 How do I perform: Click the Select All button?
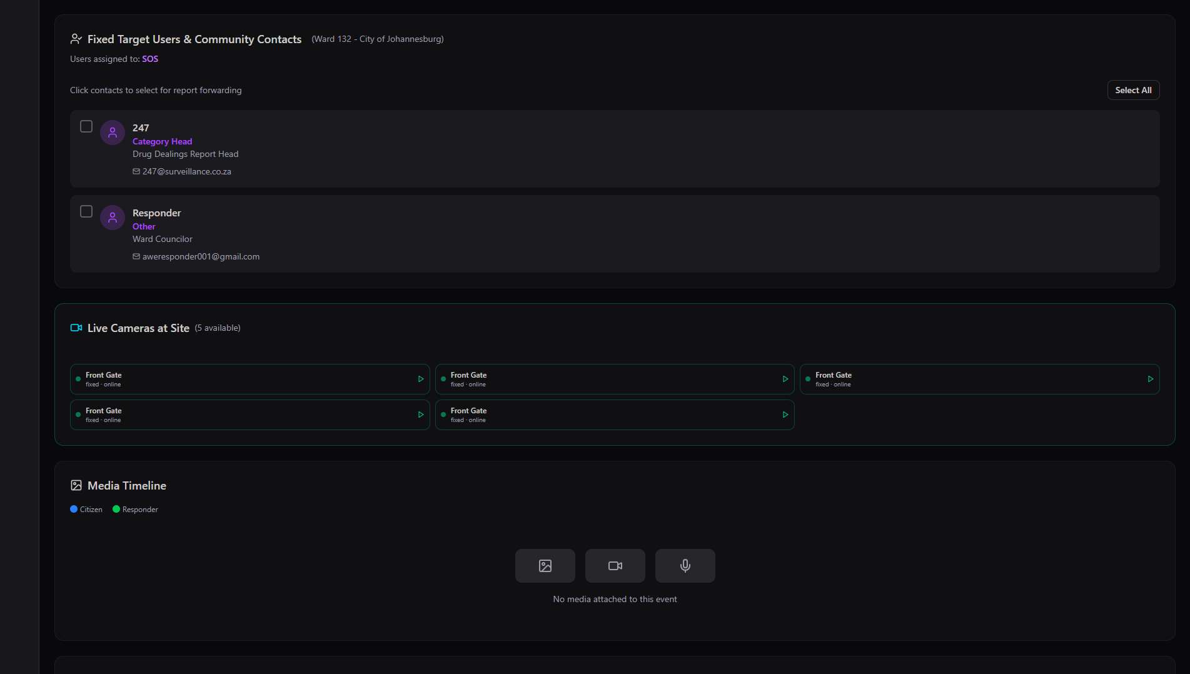click(1133, 90)
